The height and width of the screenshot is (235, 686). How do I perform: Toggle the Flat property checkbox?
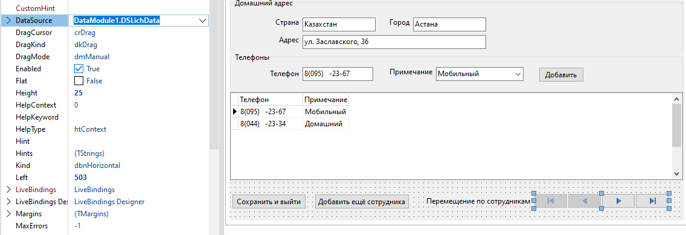[x=79, y=81]
